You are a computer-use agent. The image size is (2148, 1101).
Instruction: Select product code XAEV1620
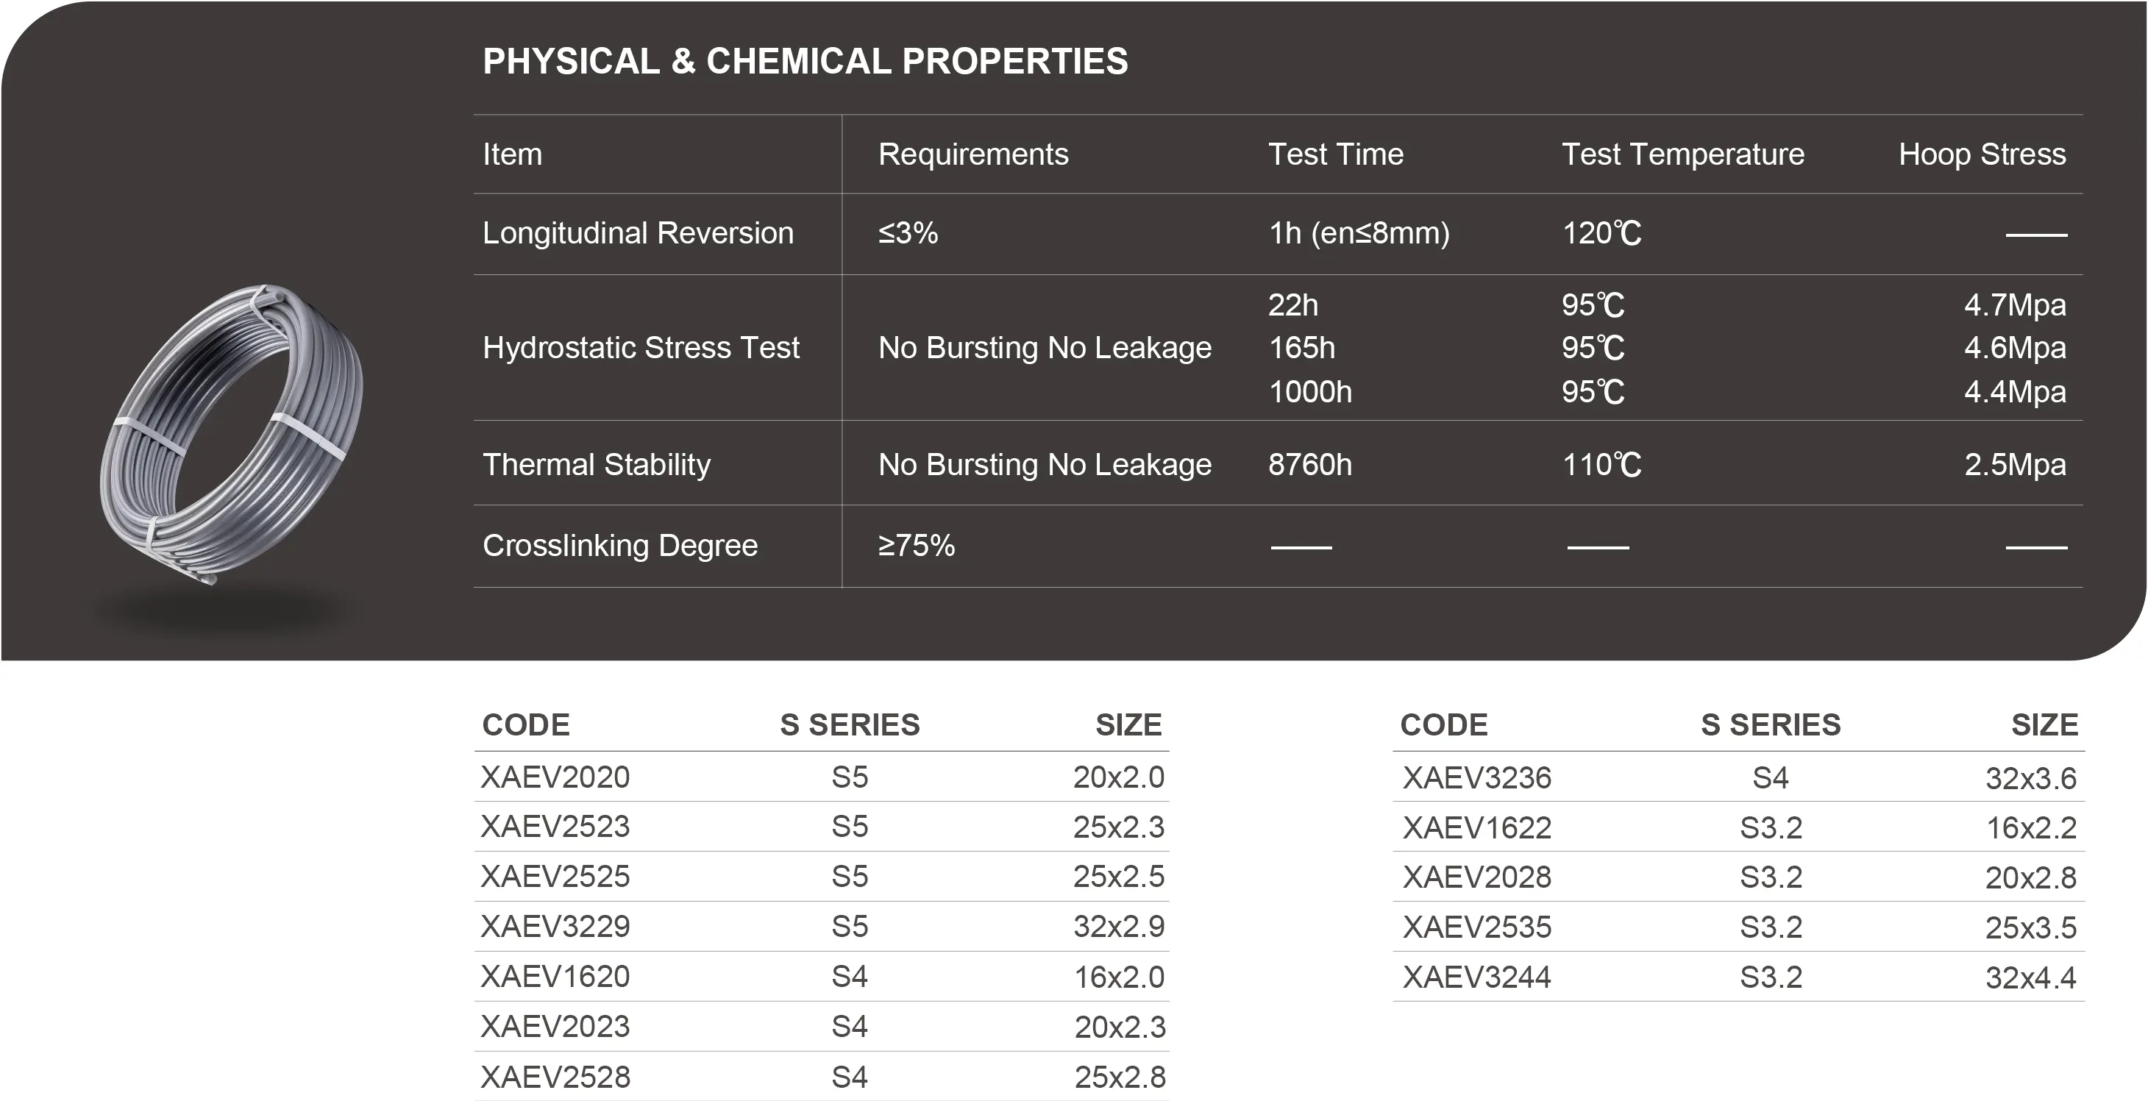(555, 976)
